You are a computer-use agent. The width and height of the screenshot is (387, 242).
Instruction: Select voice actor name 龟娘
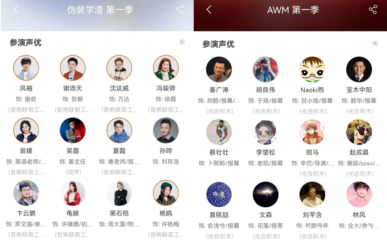(x=72, y=213)
